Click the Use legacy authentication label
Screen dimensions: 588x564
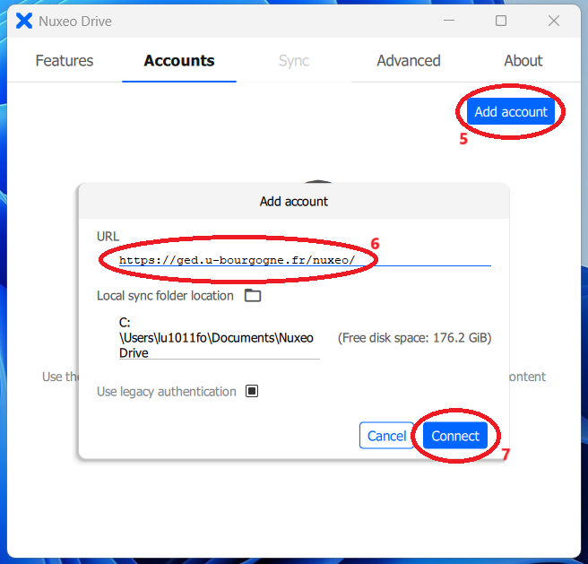click(x=167, y=391)
